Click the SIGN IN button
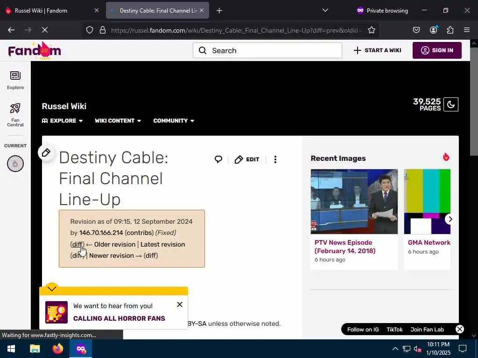Screen dimensions: 478x358 (437, 50)
